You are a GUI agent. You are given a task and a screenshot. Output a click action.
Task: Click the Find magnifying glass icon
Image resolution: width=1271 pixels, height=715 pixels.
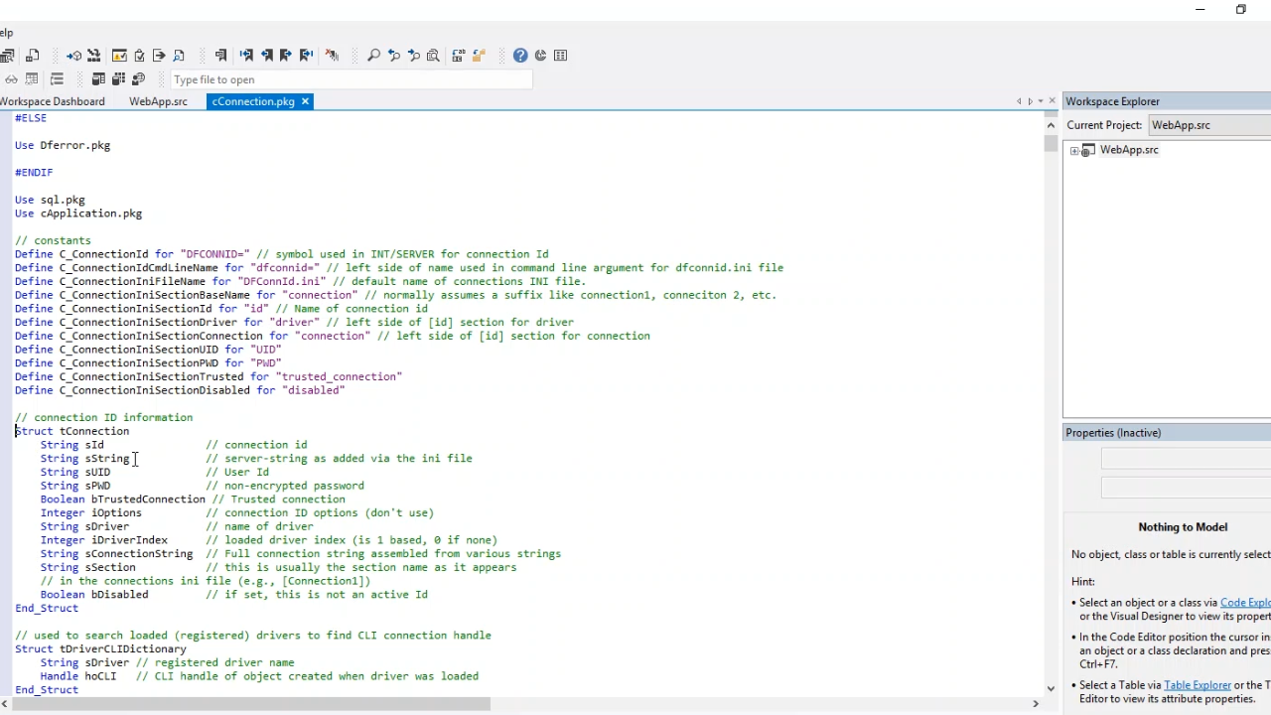(x=373, y=56)
